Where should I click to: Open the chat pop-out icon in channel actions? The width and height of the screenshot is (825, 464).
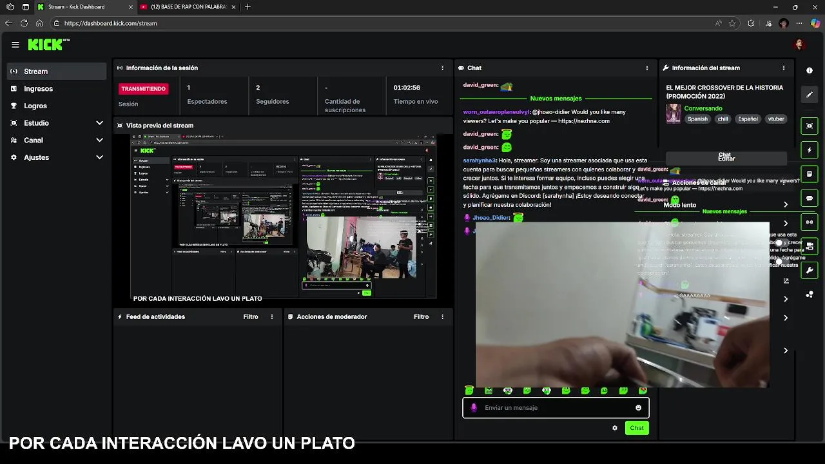point(786,280)
